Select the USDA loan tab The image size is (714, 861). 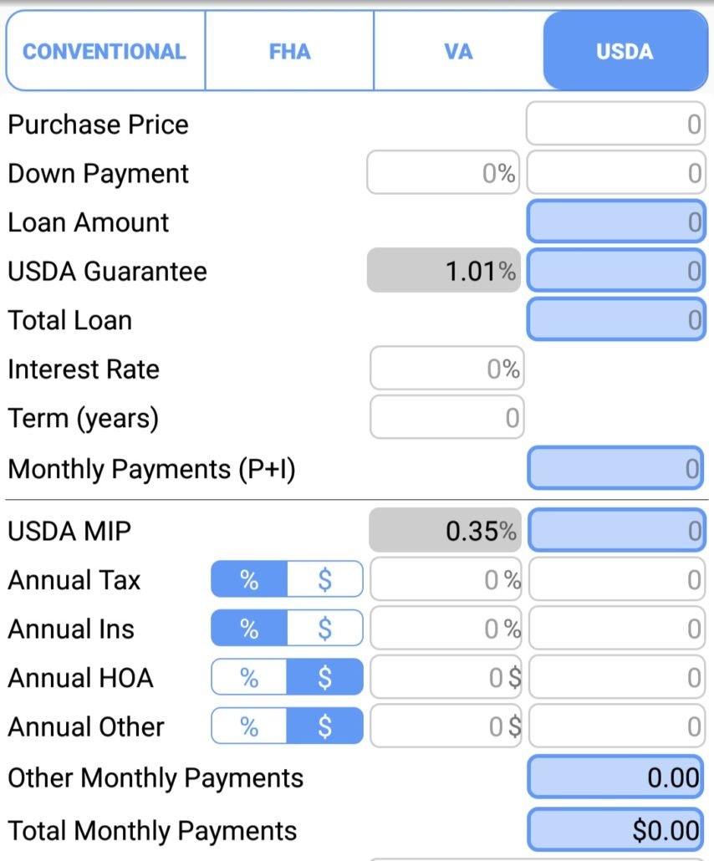(x=625, y=51)
